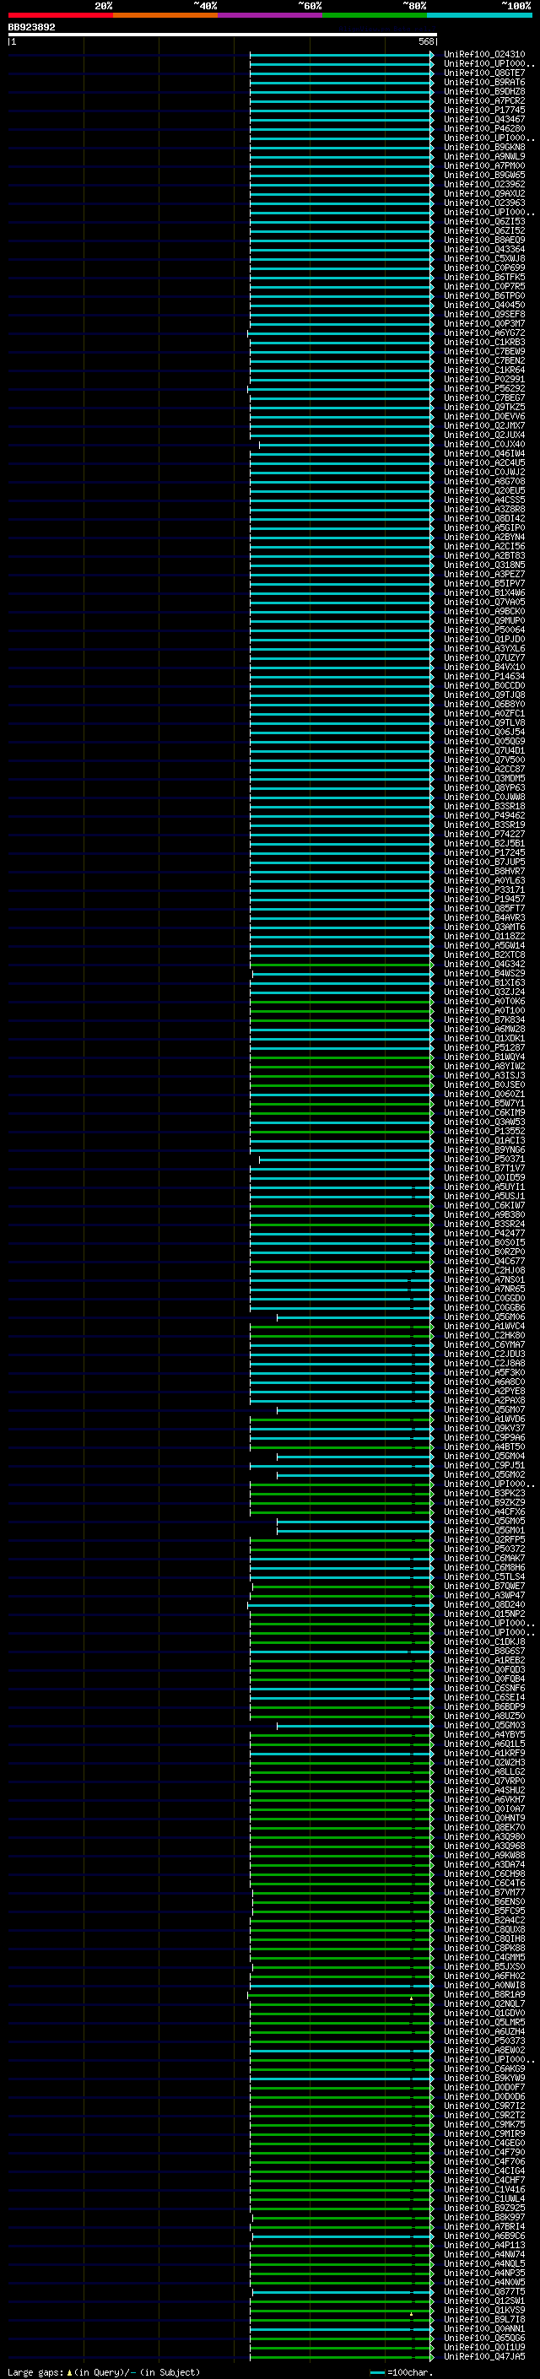The width and height of the screenshot is (540, 2379).
Task: Click the red 20% identity legend segment
Action: 60,15
